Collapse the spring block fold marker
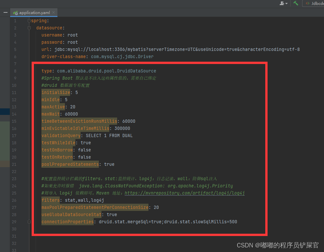 [29, 21]
